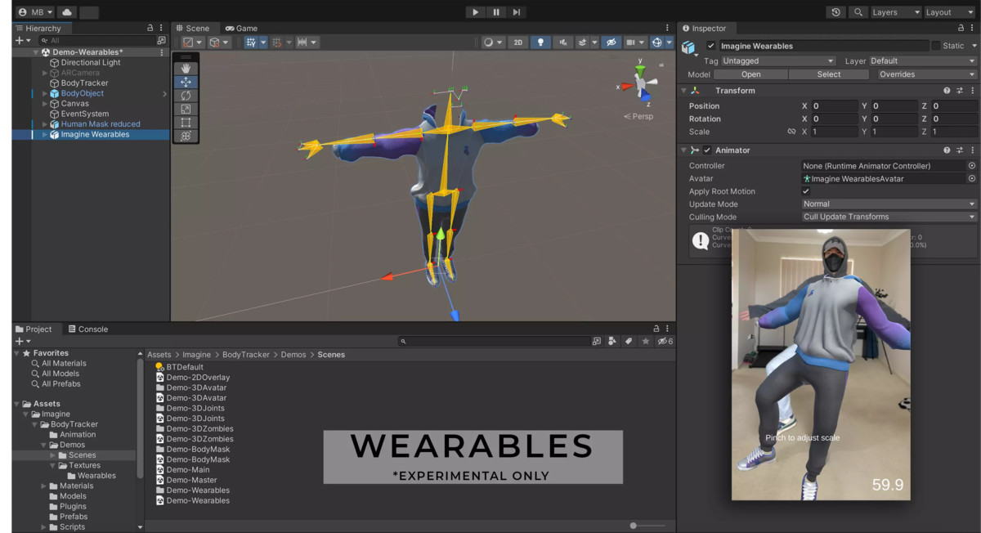Expand the BodyObject item in the Hierarchy
Viewport: 981px width, 533px height.
tap(43, 93)
